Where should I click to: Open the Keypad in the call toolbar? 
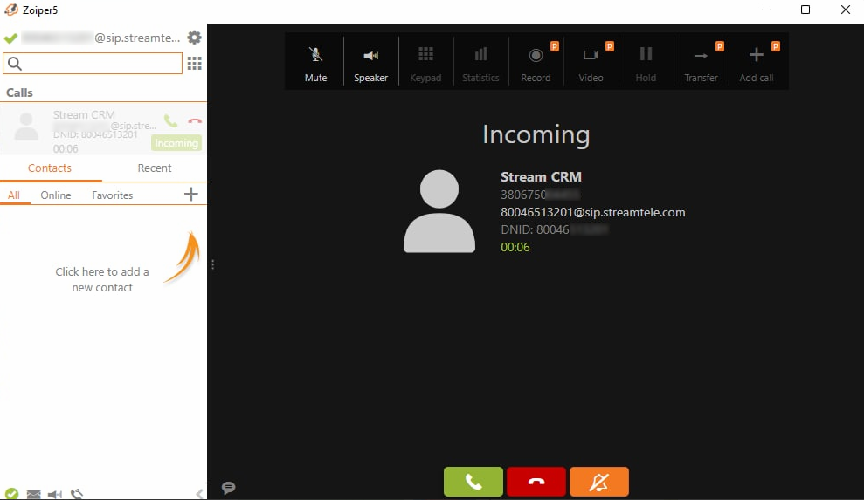[x=425, y=64]
